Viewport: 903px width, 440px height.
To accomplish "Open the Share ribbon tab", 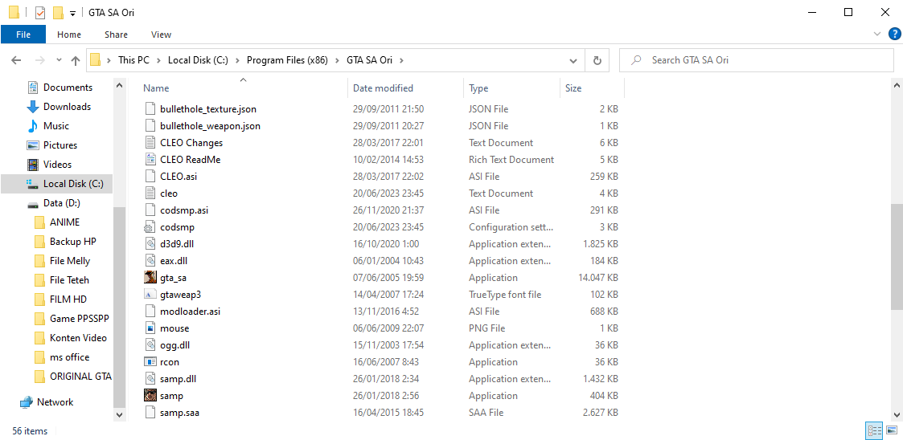I will tap(116, 35).
